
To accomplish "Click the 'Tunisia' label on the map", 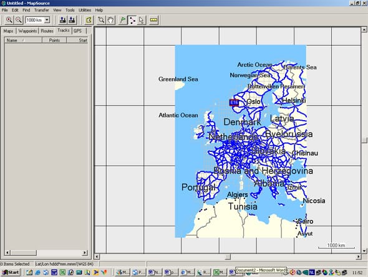I will (x=243, y=206).
